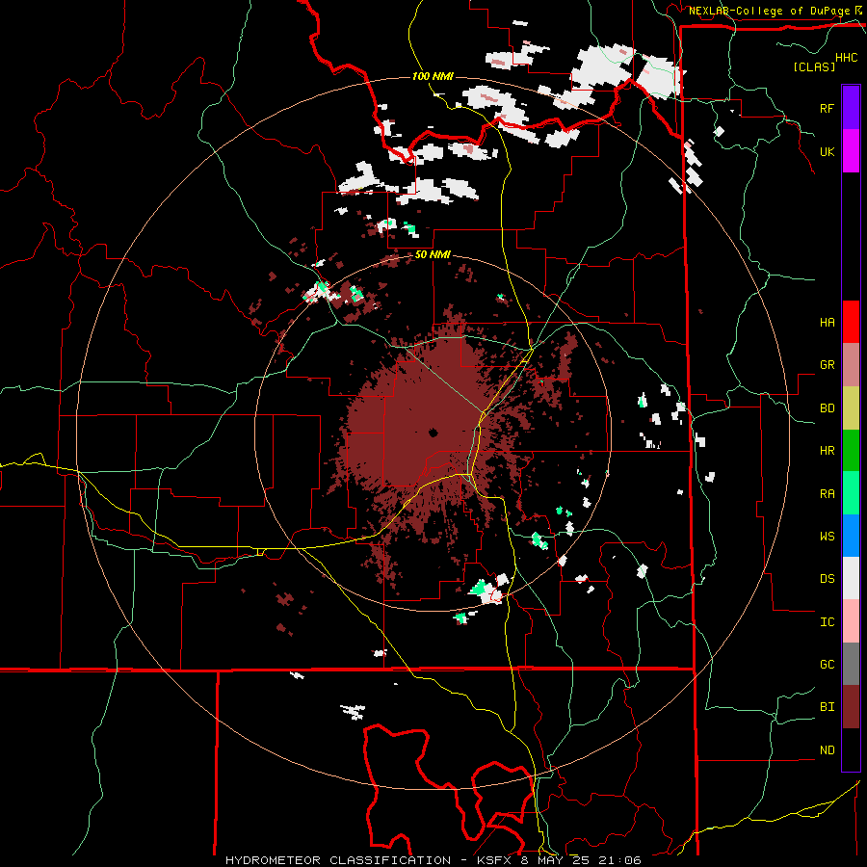Click the HHC product label
Image resolution: width=867 pixels, height=867 pixels.
coord(847,58)
